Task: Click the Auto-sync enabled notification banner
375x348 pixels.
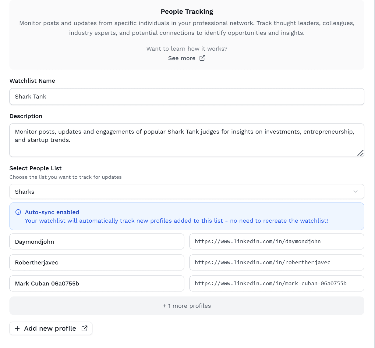Action: (187, 216)
